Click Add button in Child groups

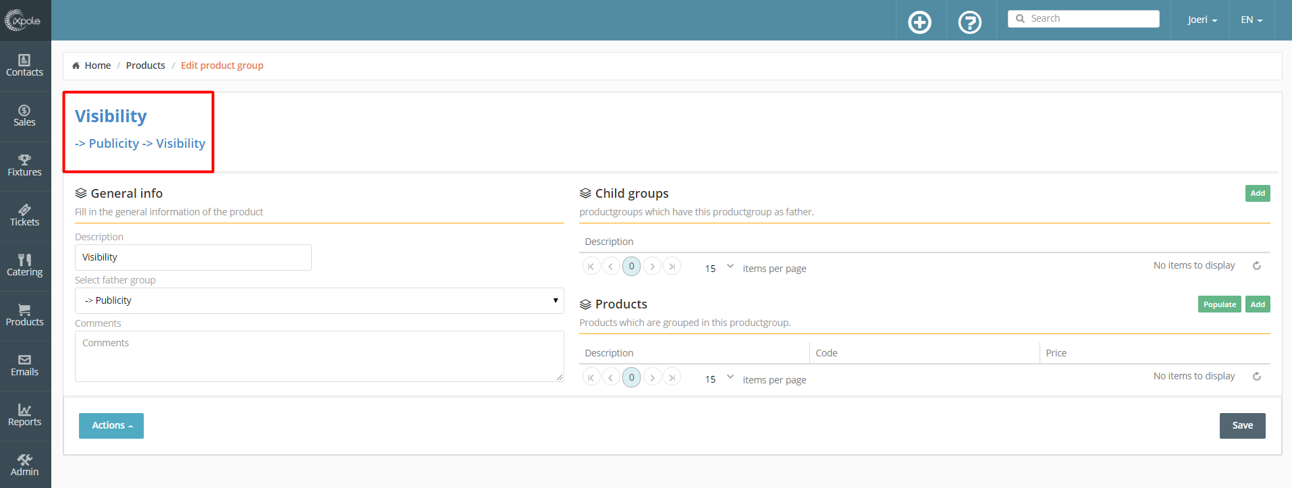coord(1258,193)
